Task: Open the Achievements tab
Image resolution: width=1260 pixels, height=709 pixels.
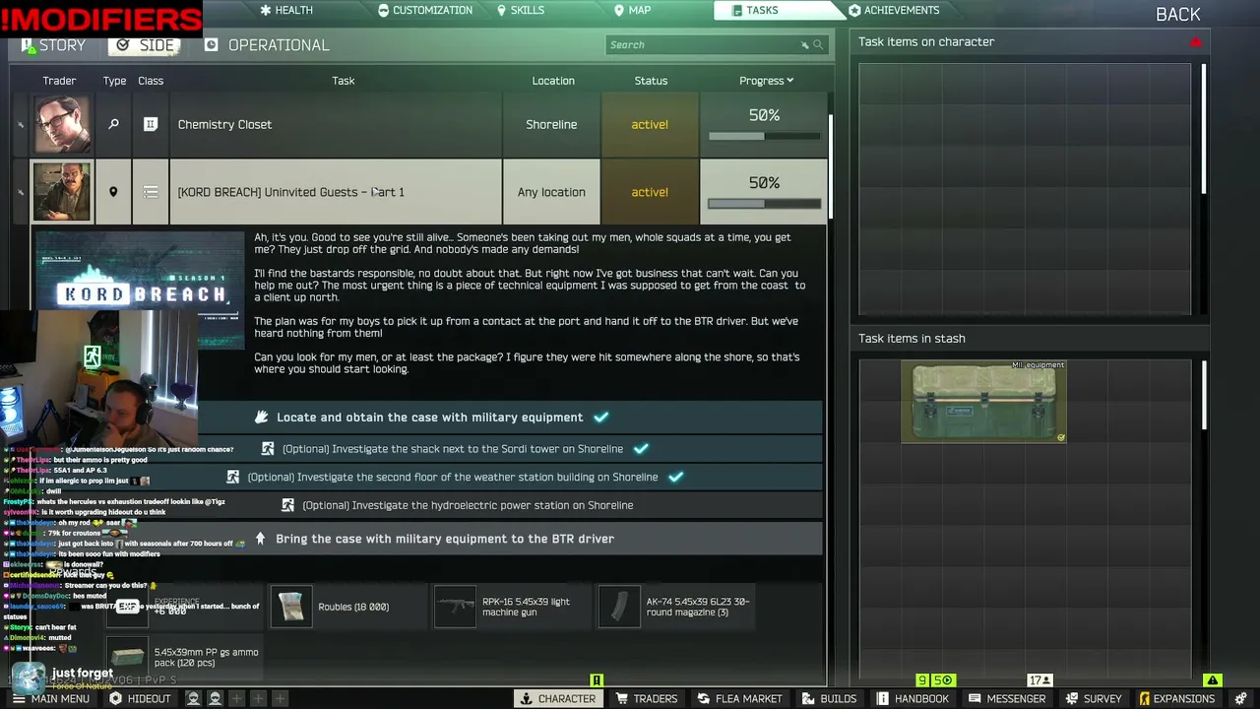Action: coord(894,10)
